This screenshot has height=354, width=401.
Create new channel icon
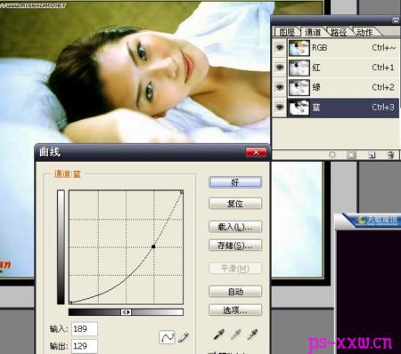tap(372, 155)
